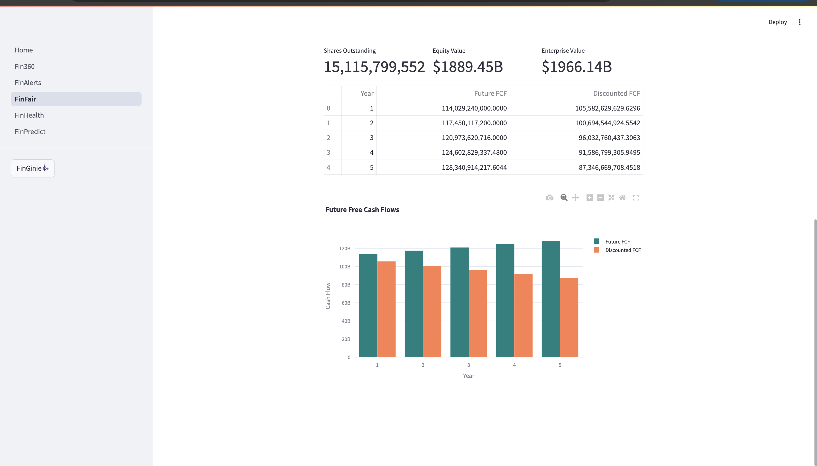Click chart Zoom in plus icon
817x466 pixels.
[x=589, y=198]
